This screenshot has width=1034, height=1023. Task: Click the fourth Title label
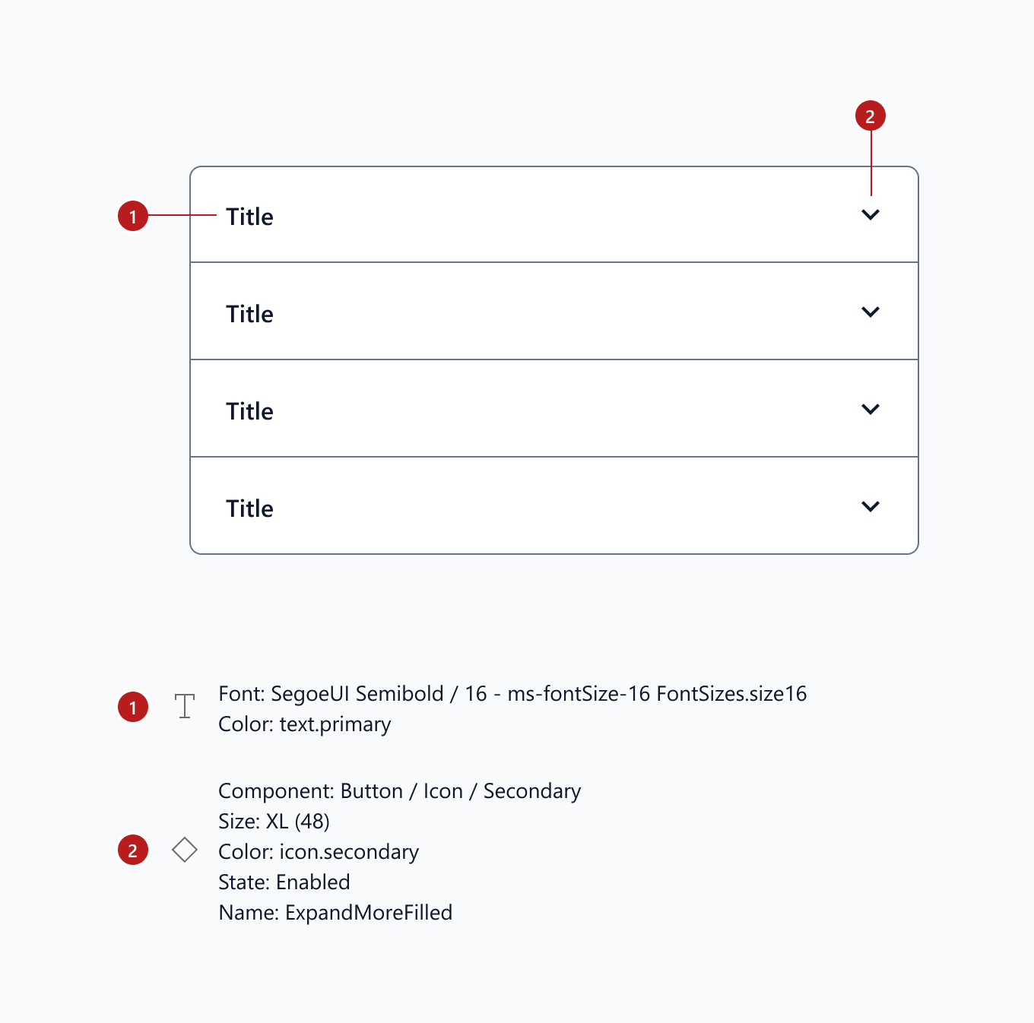[249, 508]
